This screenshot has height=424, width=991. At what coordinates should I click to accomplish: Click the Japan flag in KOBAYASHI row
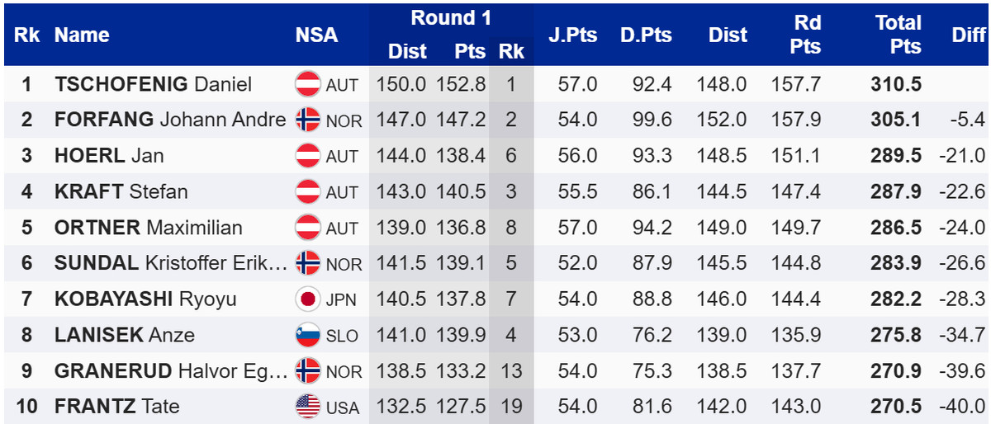pyautogui.click(x=308, y=299)
